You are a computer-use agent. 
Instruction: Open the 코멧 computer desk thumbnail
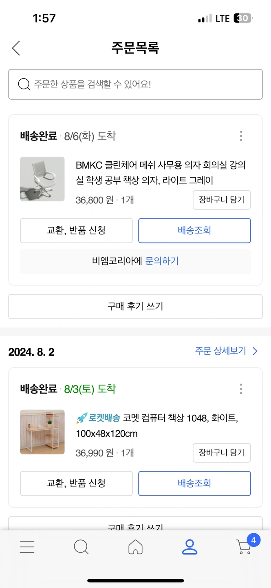click(x=42, y=432)
